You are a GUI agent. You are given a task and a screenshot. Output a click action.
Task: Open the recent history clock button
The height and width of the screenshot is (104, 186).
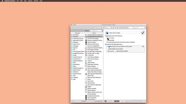point(113,27)
